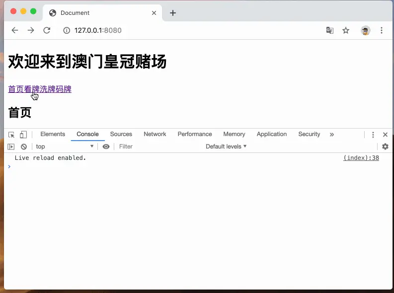Maximize the window with the green button
This screenshot has height=293, width=394.
pos(33,11)
